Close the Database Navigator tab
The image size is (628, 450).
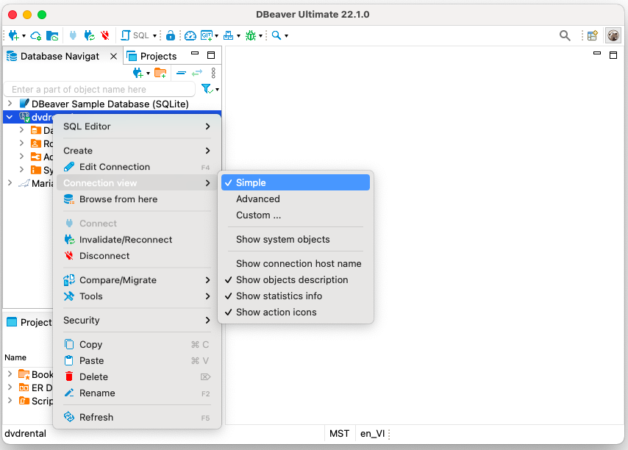click(x=113, y=57)
